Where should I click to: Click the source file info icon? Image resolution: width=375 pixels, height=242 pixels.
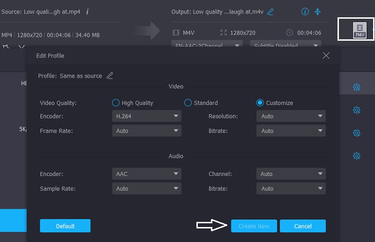point(88,11)
